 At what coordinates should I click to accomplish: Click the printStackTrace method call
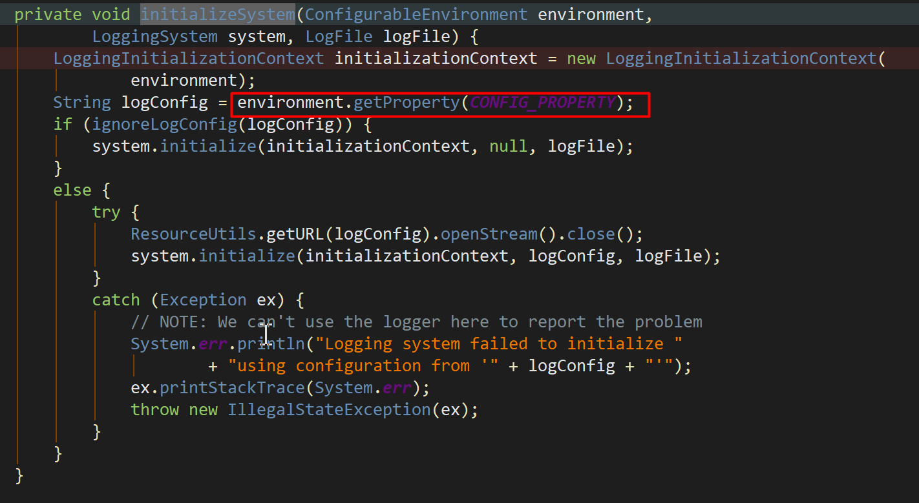click(x=233, y=387)
